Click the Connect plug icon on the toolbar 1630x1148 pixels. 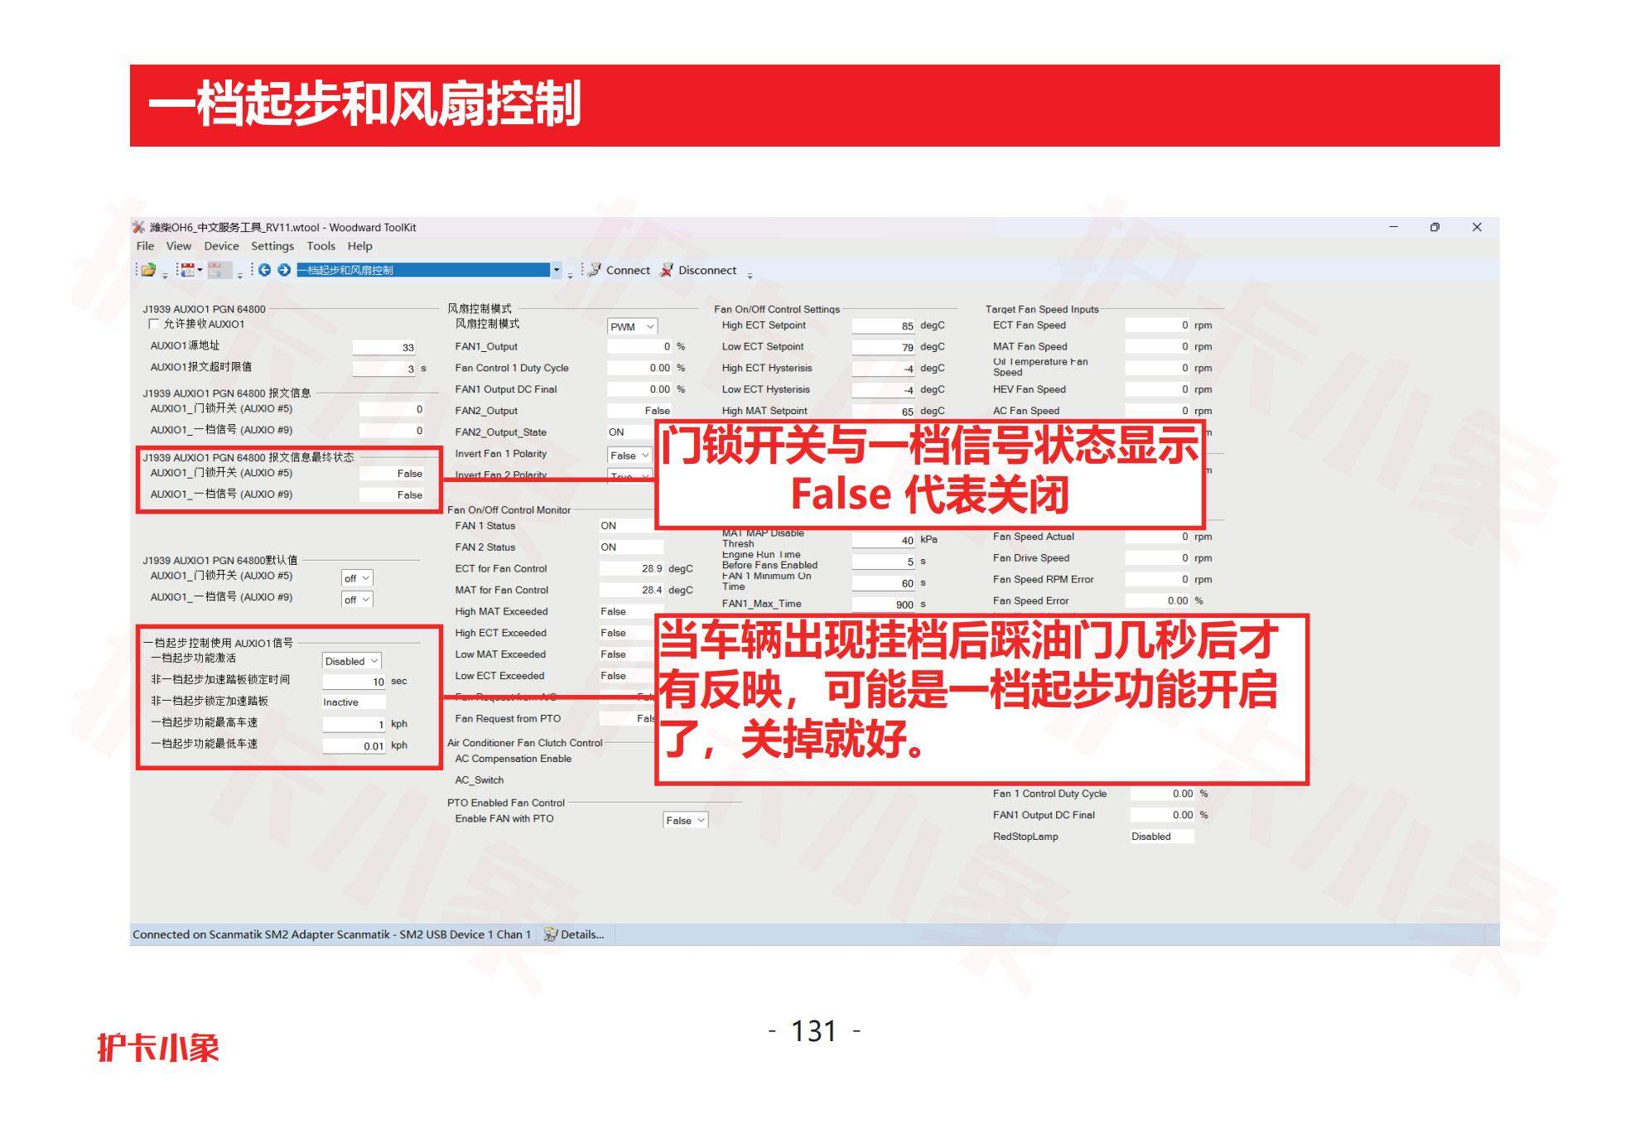click(x=595, y=270)
